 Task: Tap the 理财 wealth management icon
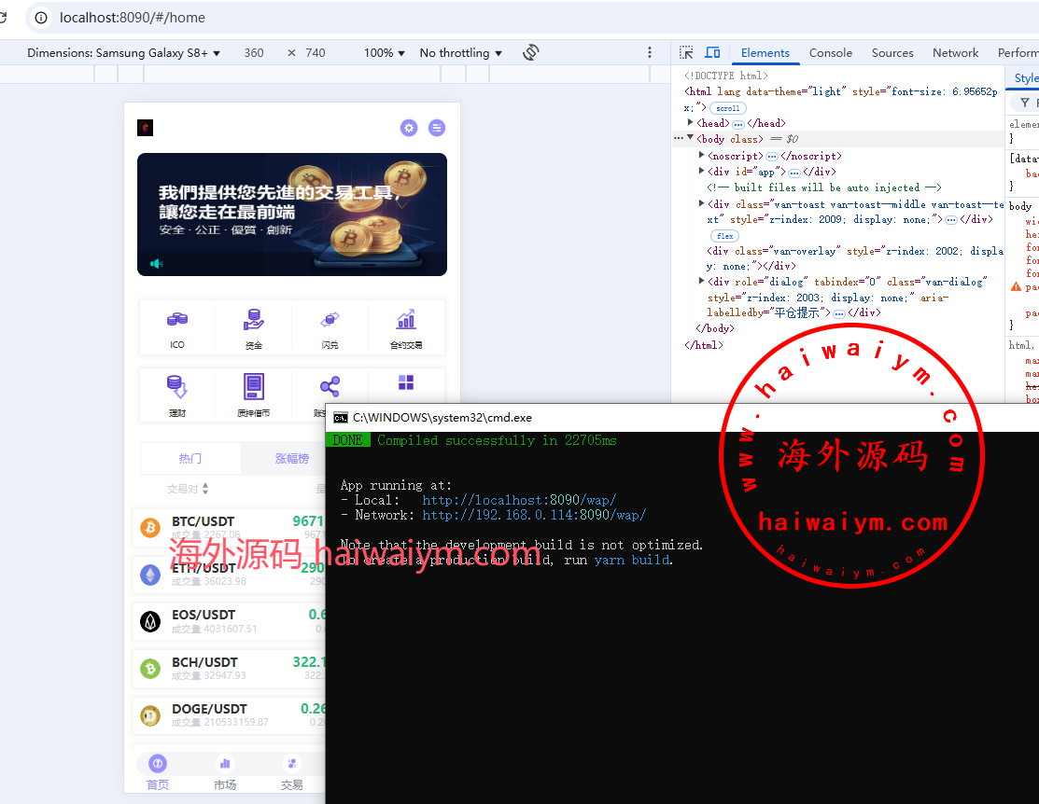click(x=177, y=386)
